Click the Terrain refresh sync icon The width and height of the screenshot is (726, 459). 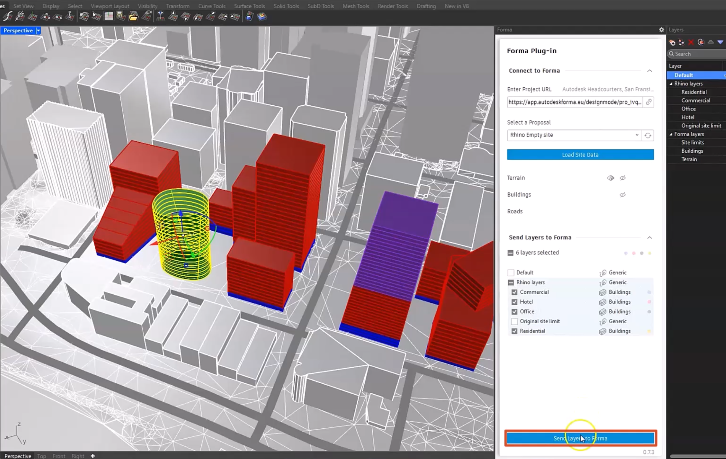click(611, 178)
